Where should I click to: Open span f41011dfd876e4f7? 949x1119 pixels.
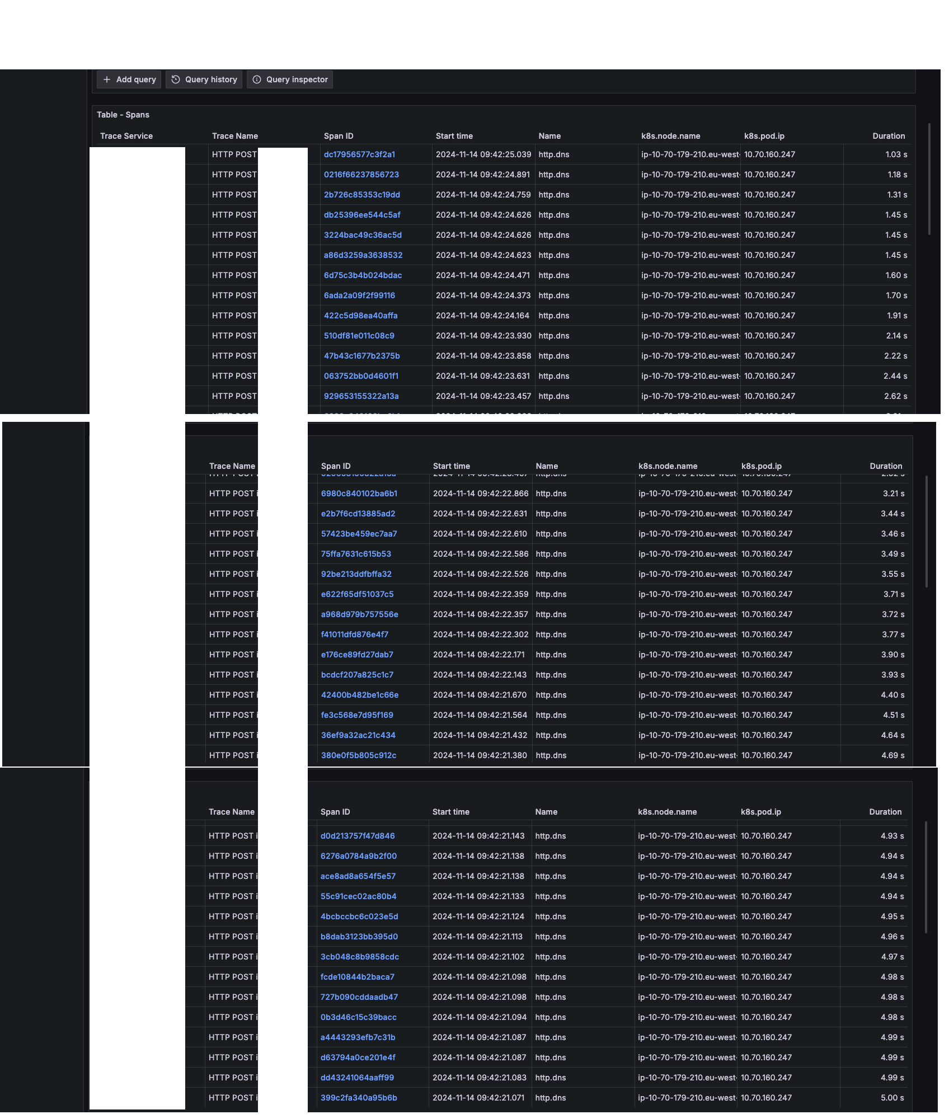(355, 634)
